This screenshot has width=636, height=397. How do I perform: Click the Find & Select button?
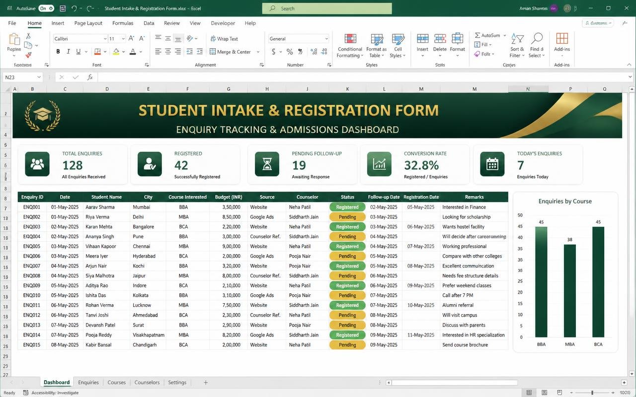point(537,46)
